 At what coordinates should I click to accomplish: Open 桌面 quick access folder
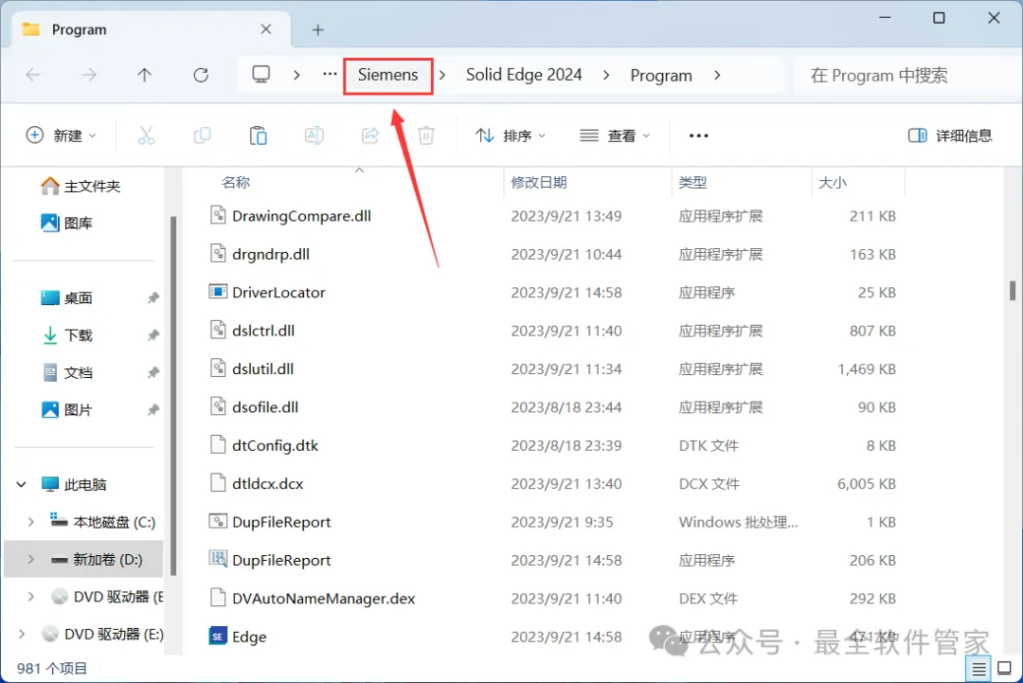tap(67, 298)
